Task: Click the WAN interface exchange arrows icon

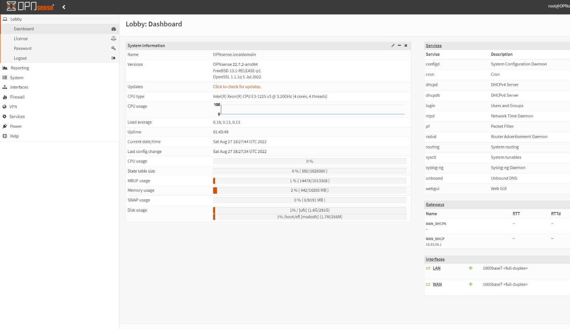Action: click(x=428, y=285)
